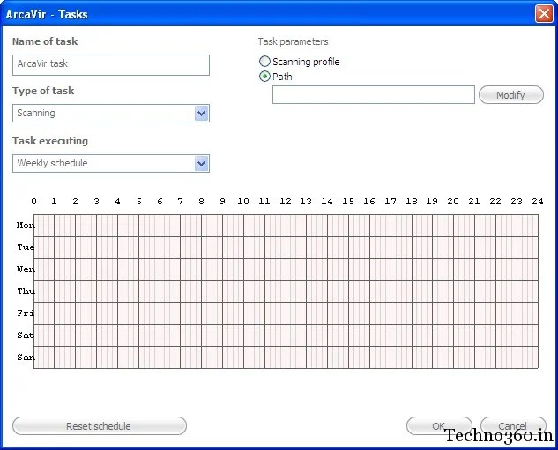
Task: Click the Modify button
Action: (511, 95)
